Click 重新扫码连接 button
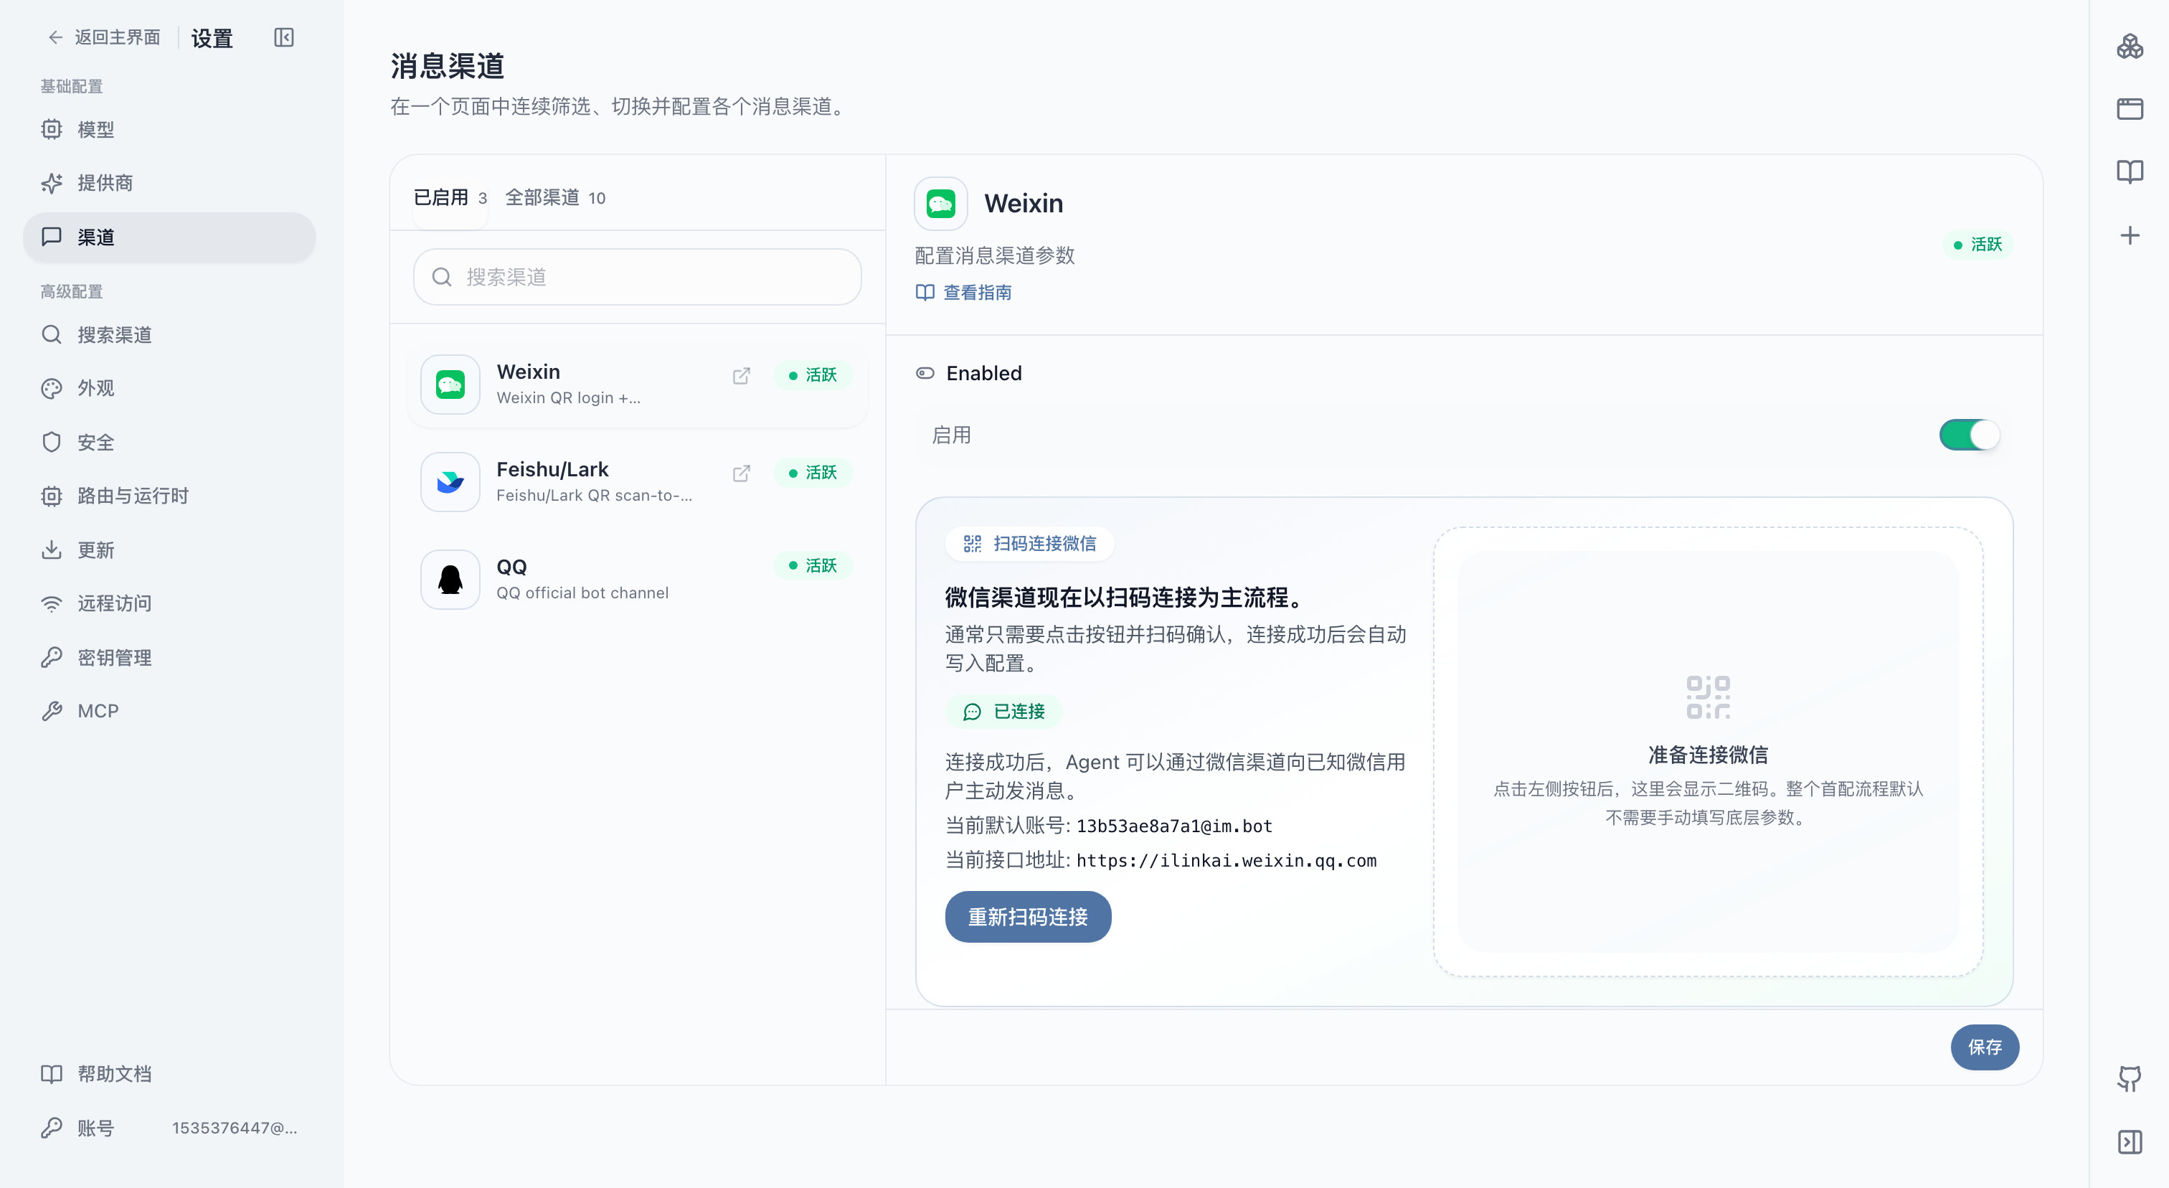This screenshot has width=2169, height=1188. coord(1028,917)
